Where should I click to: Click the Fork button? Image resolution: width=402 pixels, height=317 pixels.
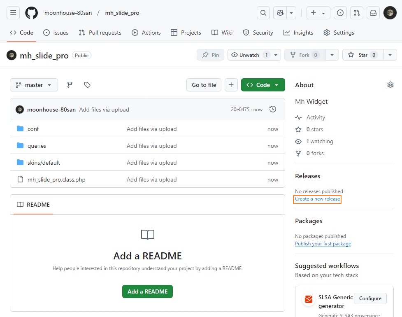(305, 55)
